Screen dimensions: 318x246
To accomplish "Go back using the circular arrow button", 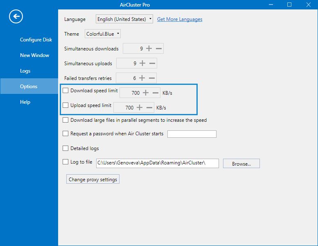I will tap(16, 16).
